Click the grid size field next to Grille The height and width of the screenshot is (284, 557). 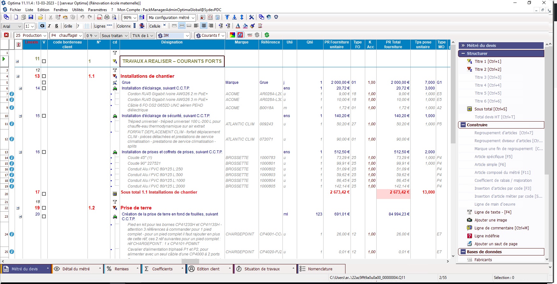pyautogui.click(x=80, y=26)
